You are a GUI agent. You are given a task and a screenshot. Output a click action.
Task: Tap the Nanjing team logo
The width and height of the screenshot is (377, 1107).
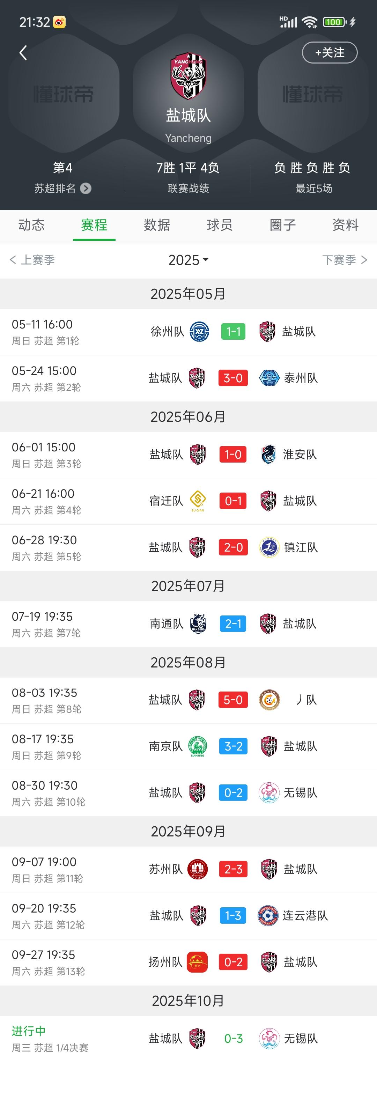pos(198,746)
